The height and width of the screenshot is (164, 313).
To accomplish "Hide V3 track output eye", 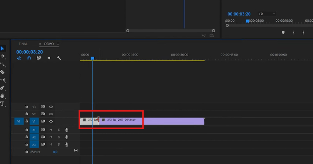I will 51,107.
